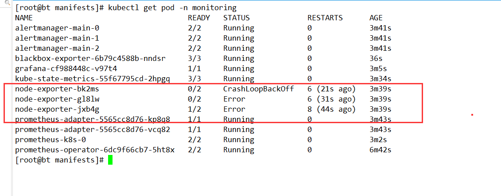Click the node-exporter-jxb4g pod name
This screenshot has width=501, height=196.
57,109
